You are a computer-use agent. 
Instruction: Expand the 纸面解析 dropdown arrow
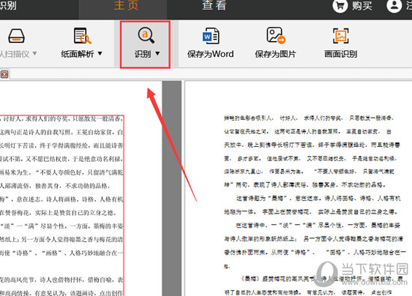tap(100, 53)
